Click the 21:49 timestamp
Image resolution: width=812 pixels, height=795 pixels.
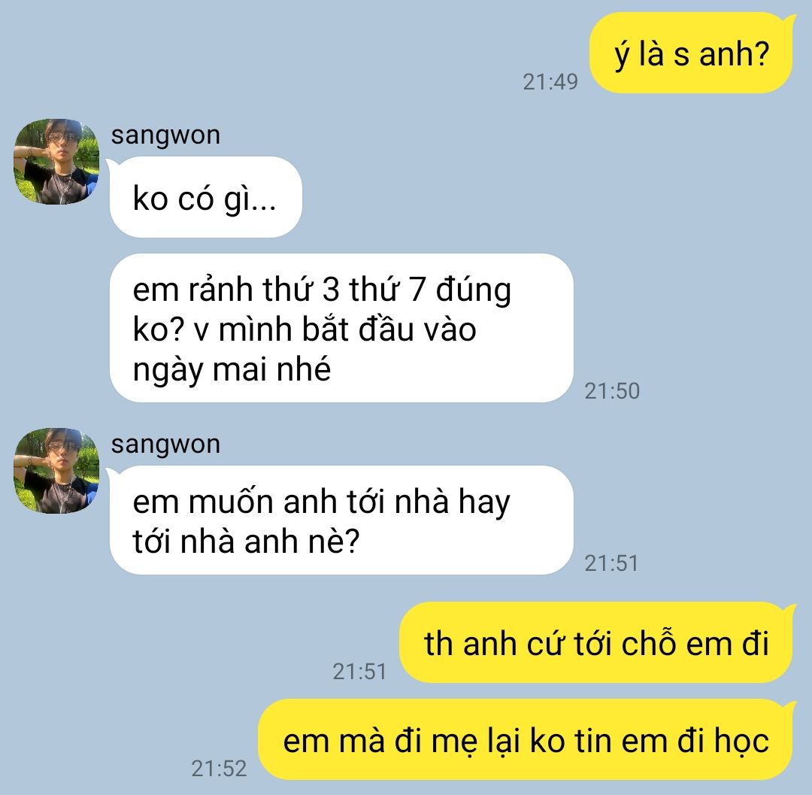pos(550,82)
